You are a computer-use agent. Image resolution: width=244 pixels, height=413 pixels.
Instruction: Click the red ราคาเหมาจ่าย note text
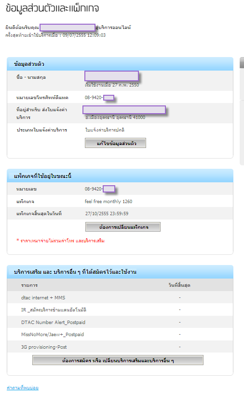[x=60, y=241]
